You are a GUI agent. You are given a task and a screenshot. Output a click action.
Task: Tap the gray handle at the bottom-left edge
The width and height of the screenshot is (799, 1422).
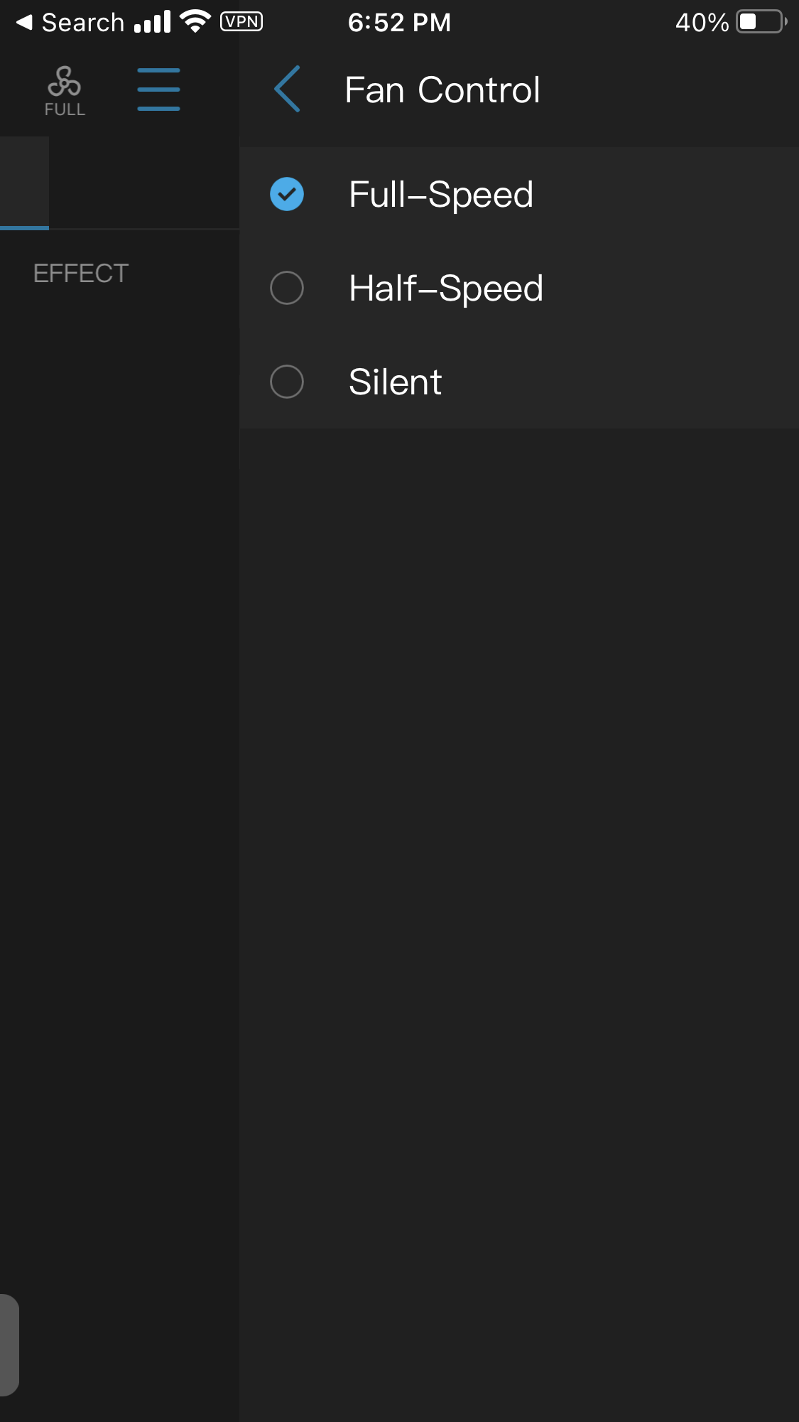[9, 1345]
